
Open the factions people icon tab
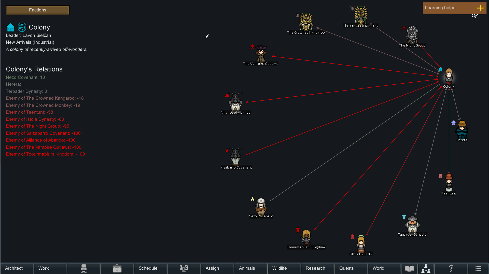[x=426, y=268]
